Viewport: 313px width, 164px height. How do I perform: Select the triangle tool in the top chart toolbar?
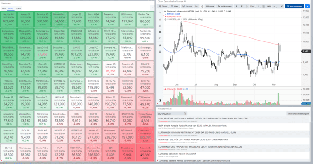coord(247,6)
